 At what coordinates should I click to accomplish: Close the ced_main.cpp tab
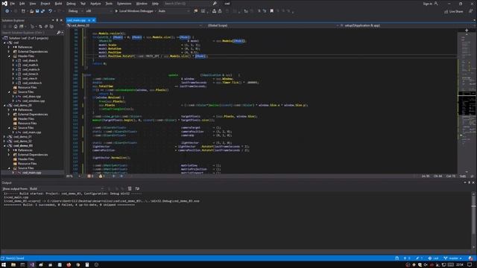click(93, 20)
